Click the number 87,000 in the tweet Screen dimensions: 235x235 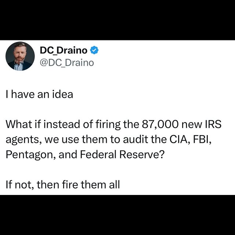[160, 124]
